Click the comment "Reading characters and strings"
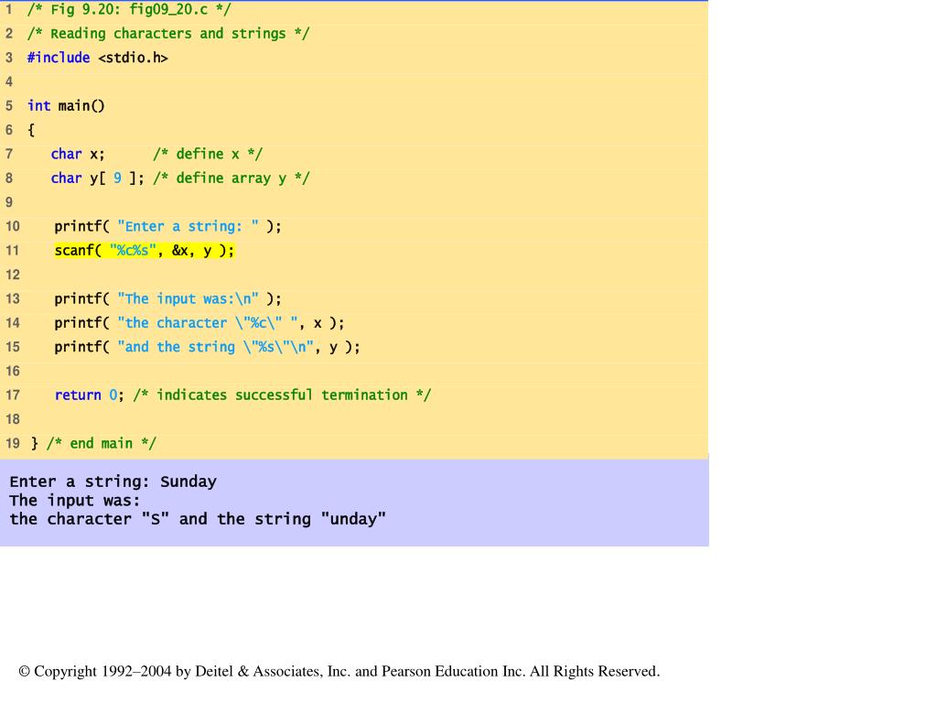This screenshot has height=703, width=937. [x=168, y=34]
